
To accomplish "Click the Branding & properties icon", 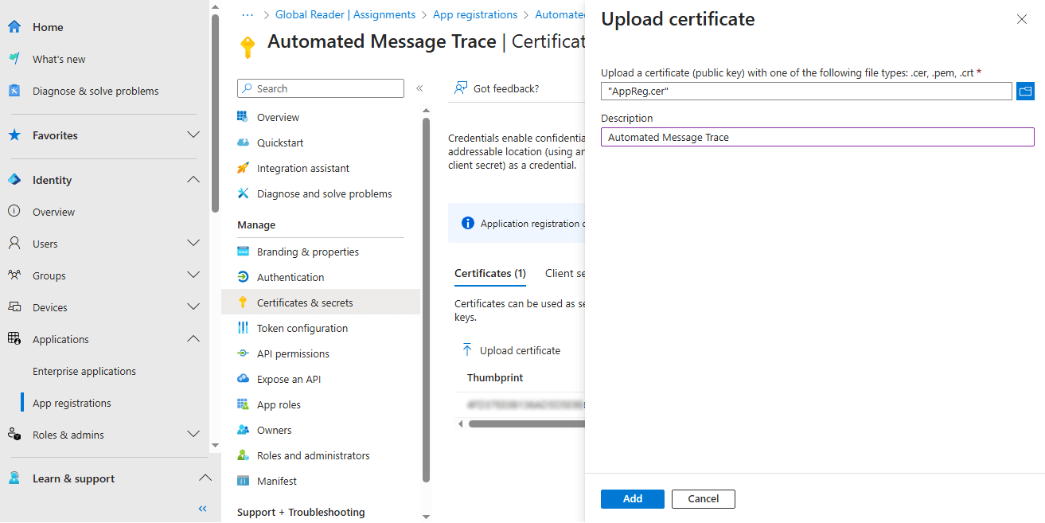I will [x=244, y=252].
